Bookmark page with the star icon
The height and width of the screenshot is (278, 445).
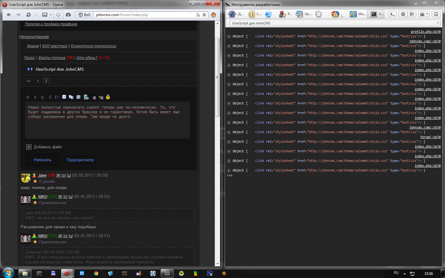point(204,15)
